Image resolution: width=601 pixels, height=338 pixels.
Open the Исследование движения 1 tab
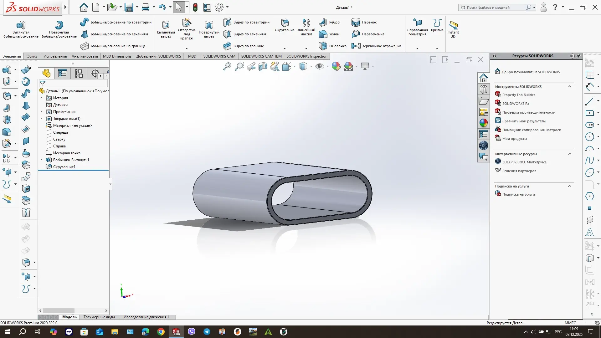click(x=146, y=317)
